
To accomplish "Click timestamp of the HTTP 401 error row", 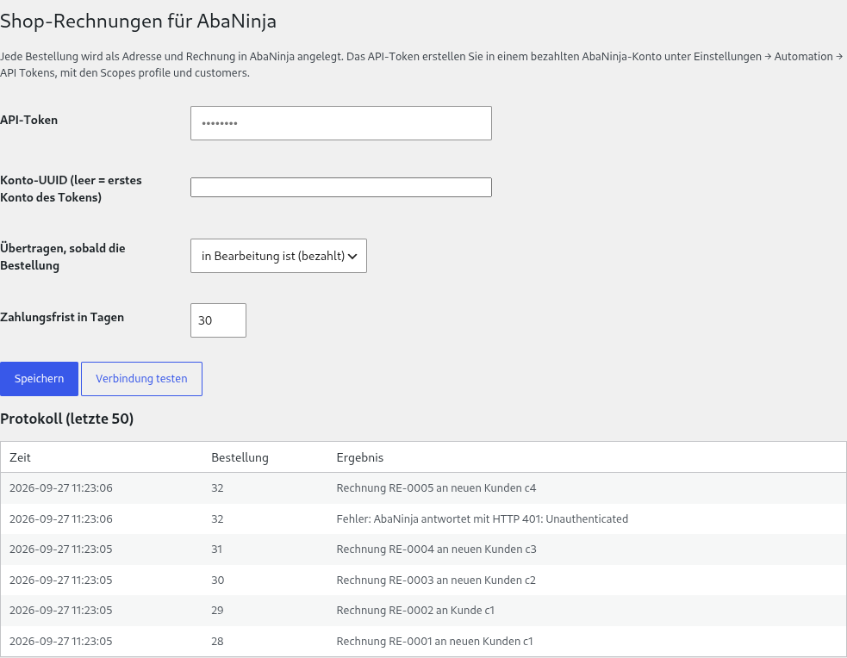I will tap(61, 518).
